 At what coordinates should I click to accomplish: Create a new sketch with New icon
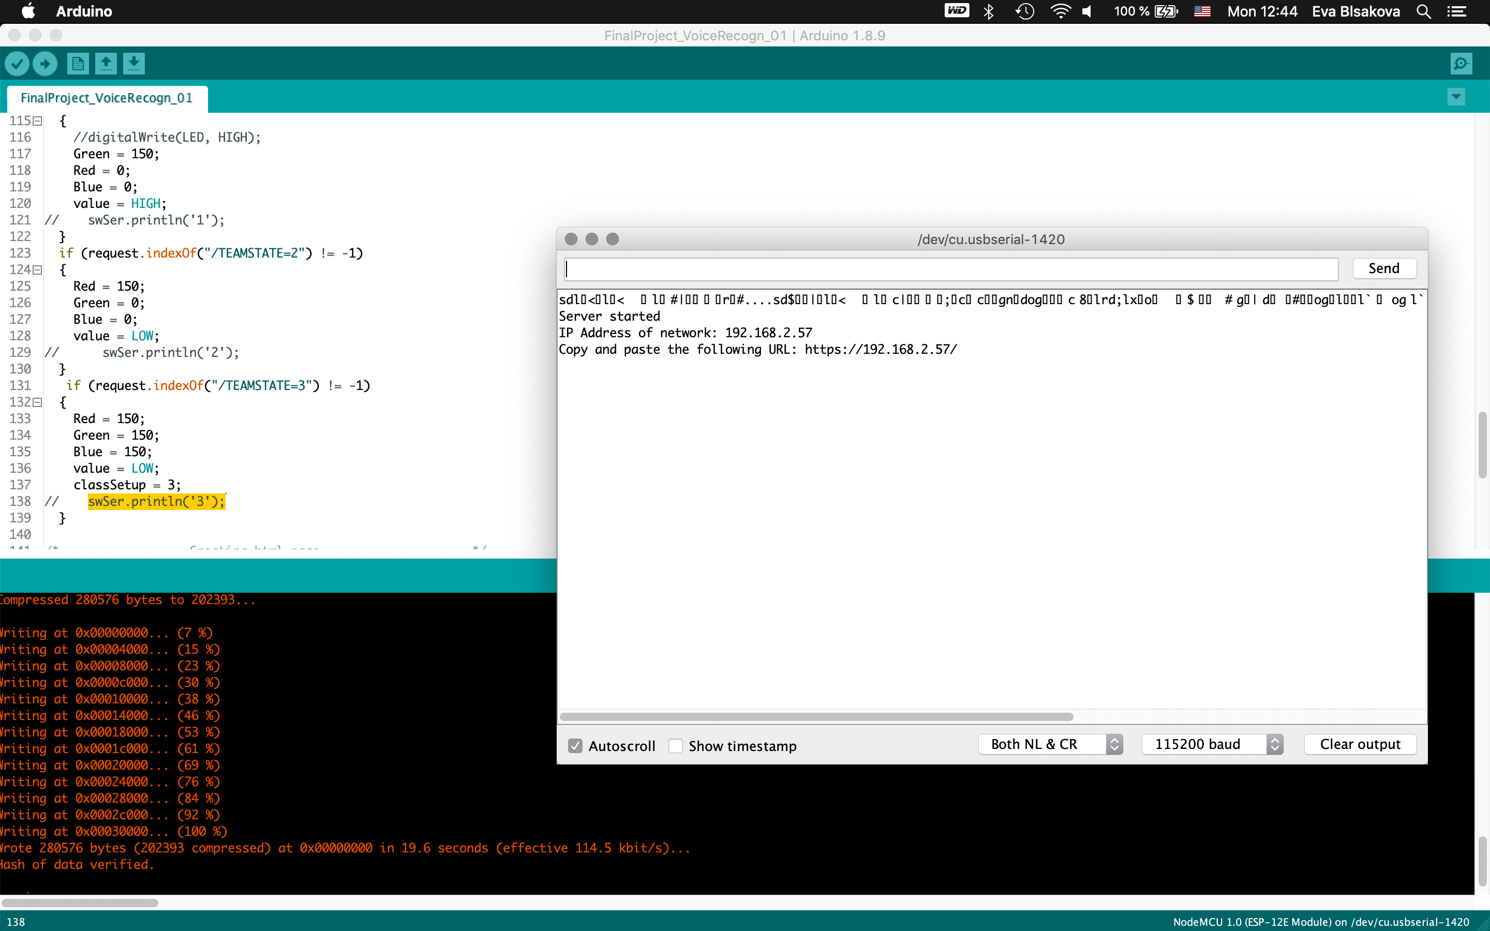point(78,64)
